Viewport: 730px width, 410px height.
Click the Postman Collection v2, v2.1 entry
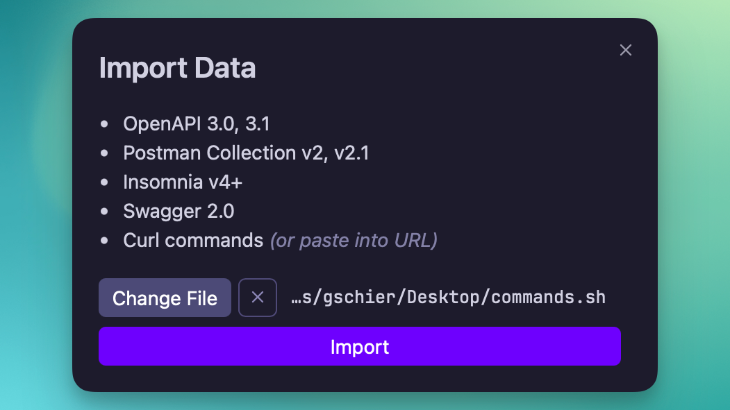click(x=246, y=153)
